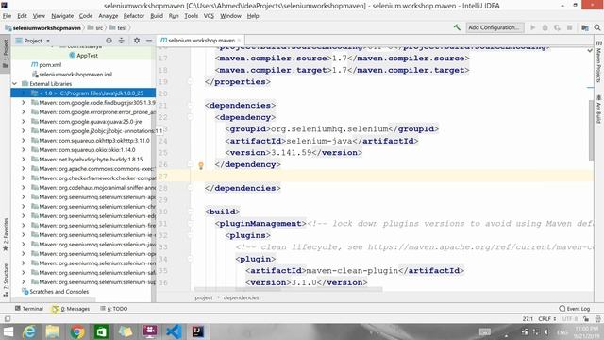Open the File menu
This screenshot has height=340, width=604.
[x=7, y=16]
